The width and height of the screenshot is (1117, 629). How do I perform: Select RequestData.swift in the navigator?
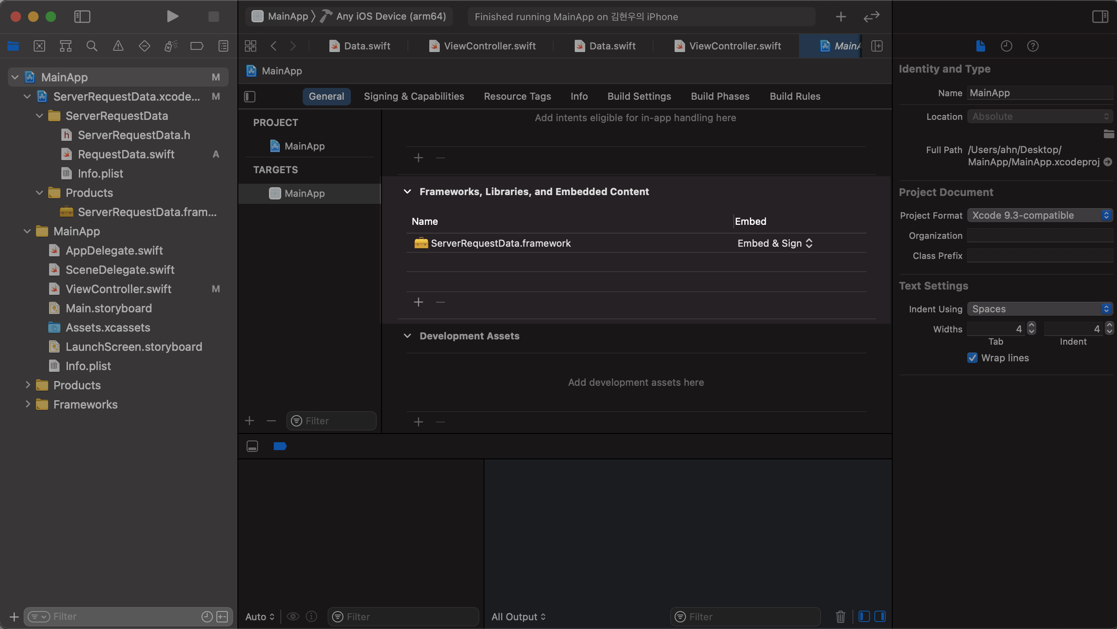[x=126, y=154]
